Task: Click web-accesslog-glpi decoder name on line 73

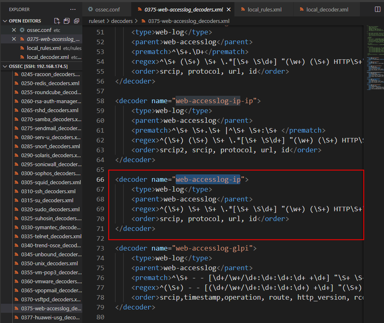Action: pos(212,248)
